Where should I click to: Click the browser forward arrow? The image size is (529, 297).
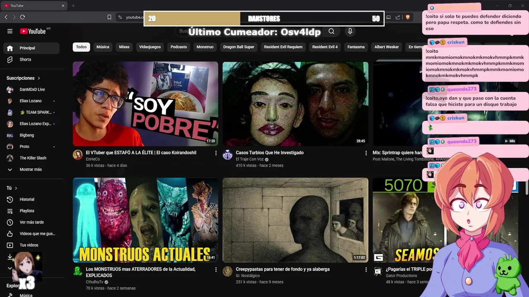tap(14, 17)
